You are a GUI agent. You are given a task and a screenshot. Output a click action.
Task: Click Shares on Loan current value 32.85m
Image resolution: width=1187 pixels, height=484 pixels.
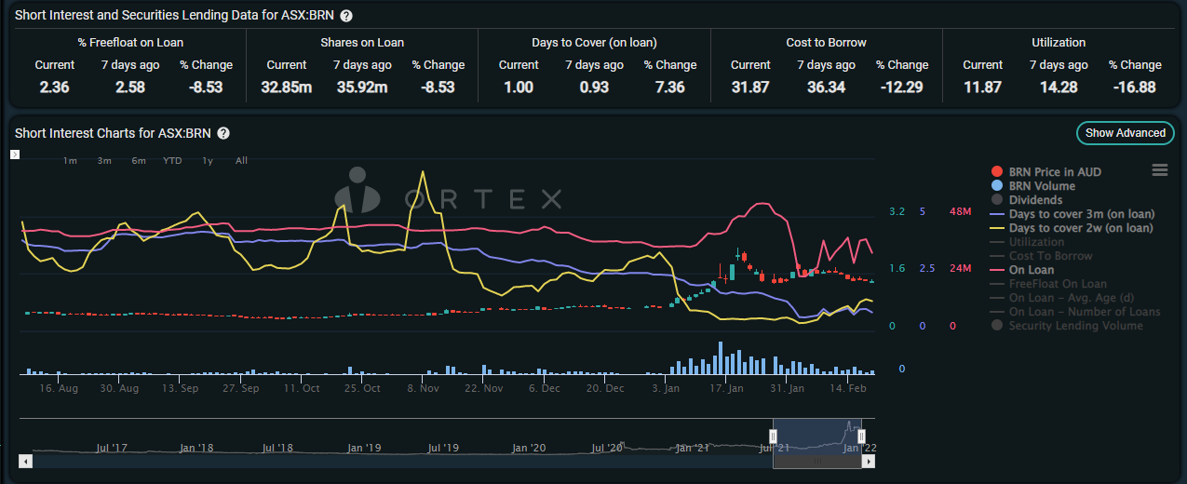point(287,87)
